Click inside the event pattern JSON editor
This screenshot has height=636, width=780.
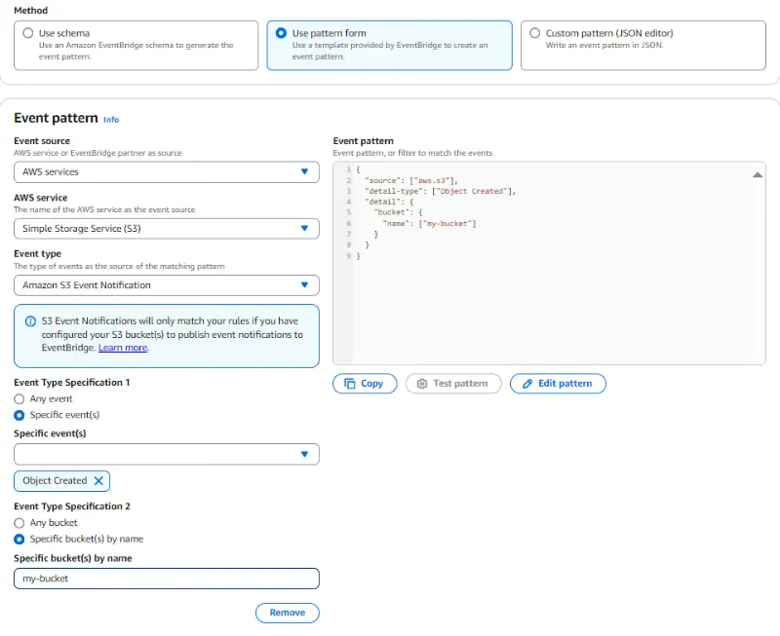549,263
